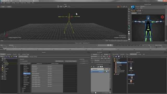
Task: Open the Type dropdown in Key Controls
Action: pyautogui.click(x=107, y=55)
